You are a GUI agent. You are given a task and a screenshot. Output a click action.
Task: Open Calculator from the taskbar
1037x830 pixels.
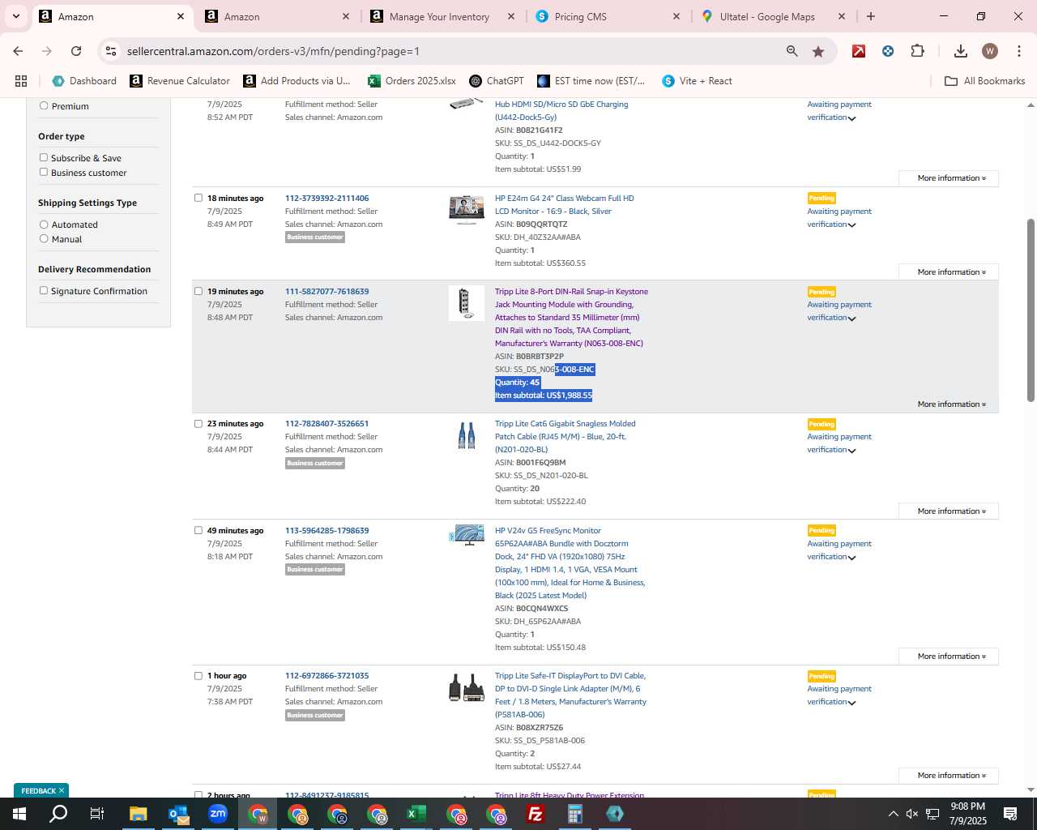coord(575,814)
